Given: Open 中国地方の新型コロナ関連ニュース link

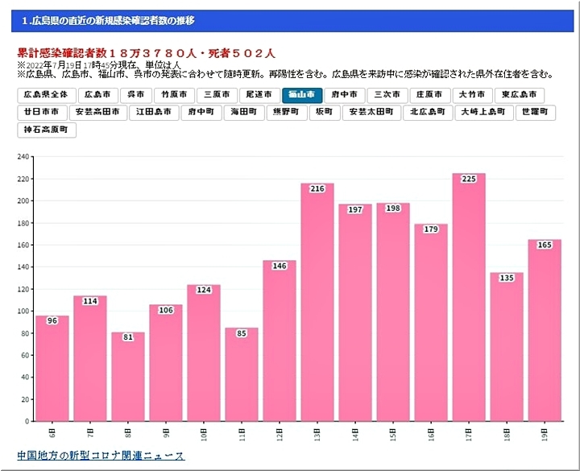Looking at the screenshot, I should [101, 456].
